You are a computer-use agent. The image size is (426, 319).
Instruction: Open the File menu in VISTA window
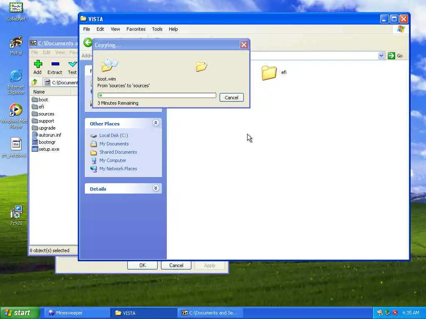[x=87, y=29]
